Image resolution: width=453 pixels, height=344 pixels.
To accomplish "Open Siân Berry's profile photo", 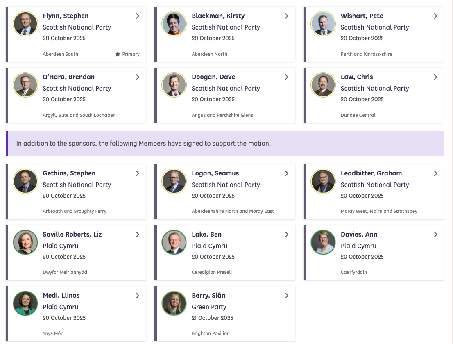I will pyautogui.click(x=174, y=303).
